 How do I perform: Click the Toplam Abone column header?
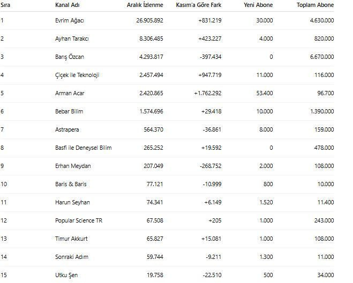tap(315, 5)
